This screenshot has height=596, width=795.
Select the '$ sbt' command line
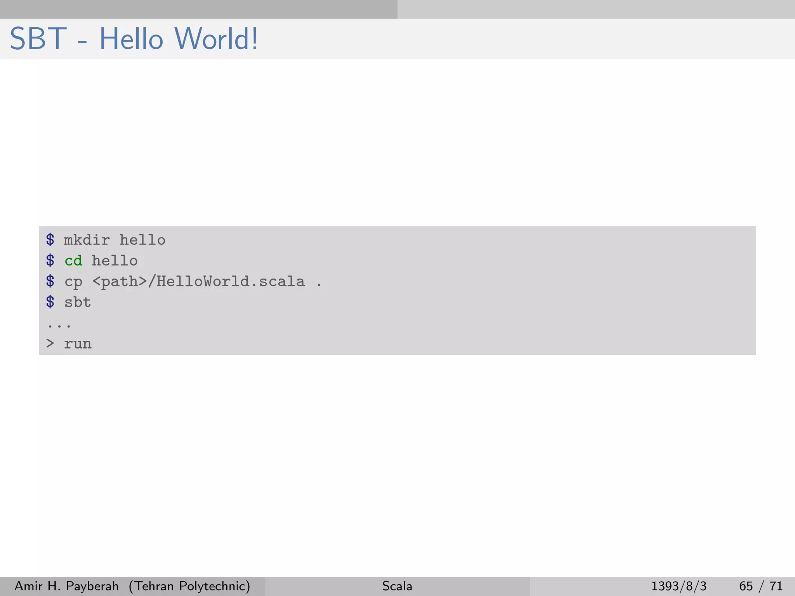pyautogui.click(x=68, y=302)
